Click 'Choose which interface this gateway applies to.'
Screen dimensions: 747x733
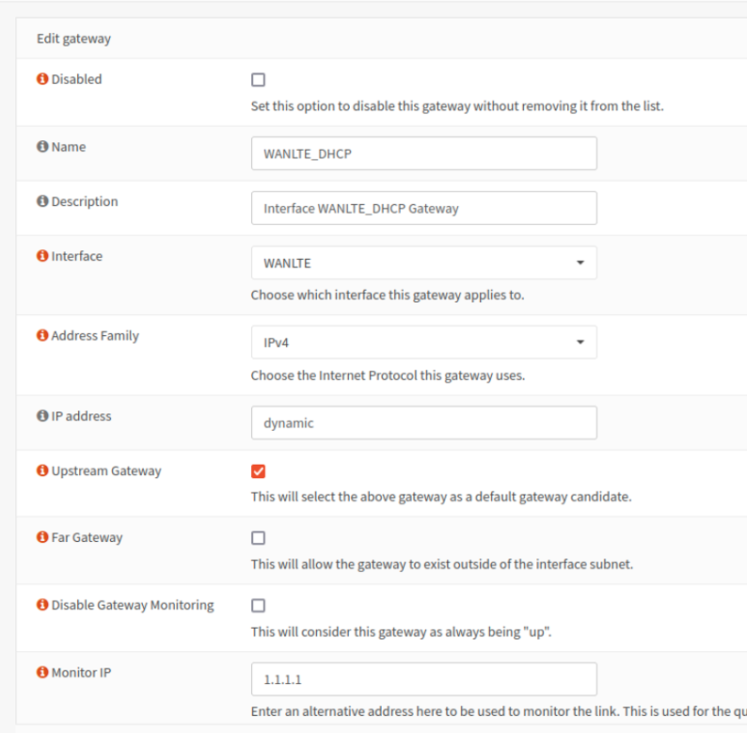tap(388, 295)
